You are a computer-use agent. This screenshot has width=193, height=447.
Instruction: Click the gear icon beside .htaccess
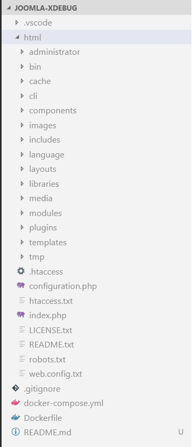point(21,271)
